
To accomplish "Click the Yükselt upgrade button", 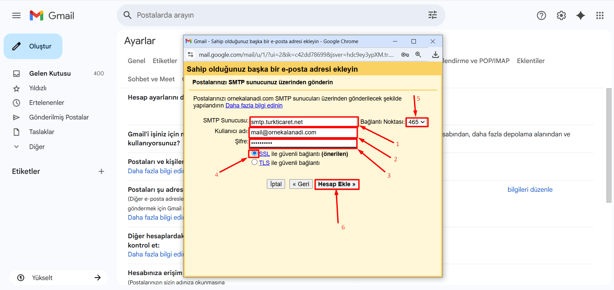I will click(x=58, y=278).
